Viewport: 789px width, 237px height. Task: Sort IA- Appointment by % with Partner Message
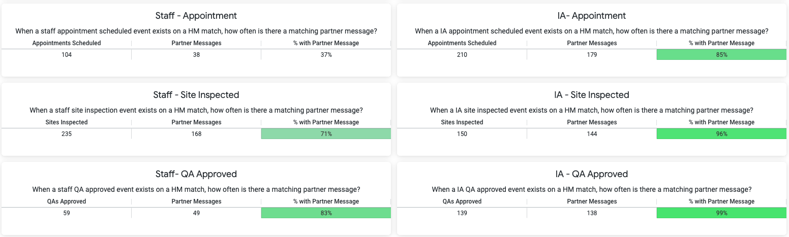pyautogui.click(x=721, y=43)
